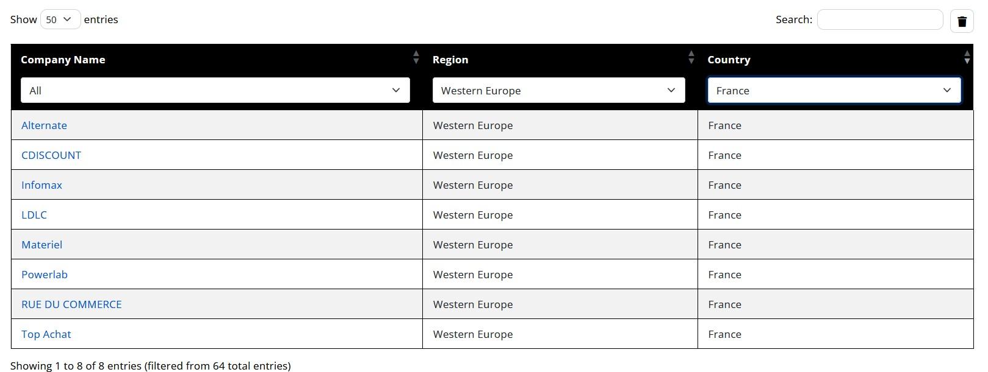Open the Materiel company link
Screen dimensions: 988x372
[x=41, y=245]
